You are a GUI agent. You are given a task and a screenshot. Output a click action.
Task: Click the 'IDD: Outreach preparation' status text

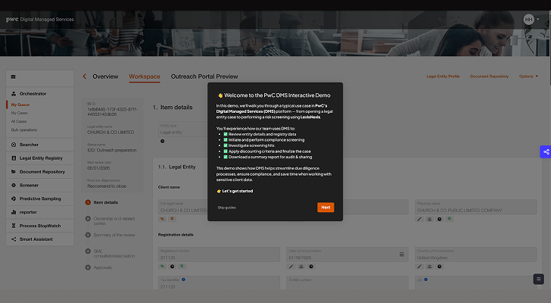112,150
